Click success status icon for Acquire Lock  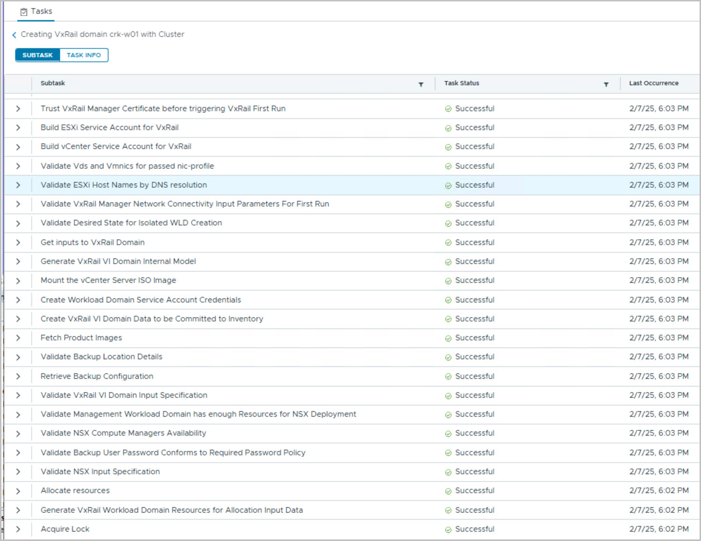(448, 530)
